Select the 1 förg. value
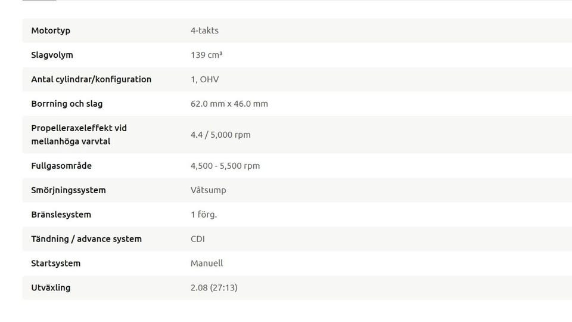 click(x=204, y=215)
